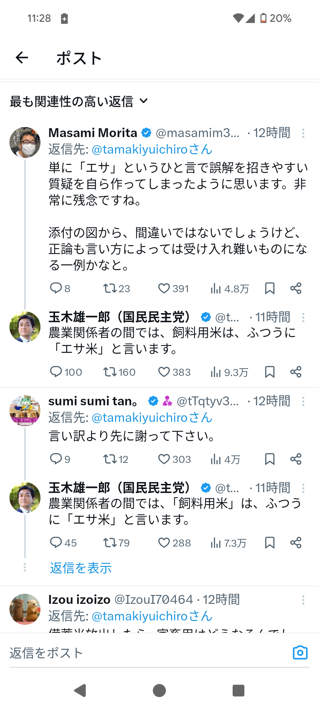Bookmark Masami Morita's reply
This screenshot has width=319, height=709.
[270, 288]
